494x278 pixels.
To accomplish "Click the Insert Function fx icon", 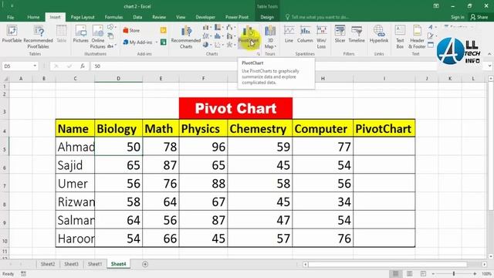I will (83, 66).
